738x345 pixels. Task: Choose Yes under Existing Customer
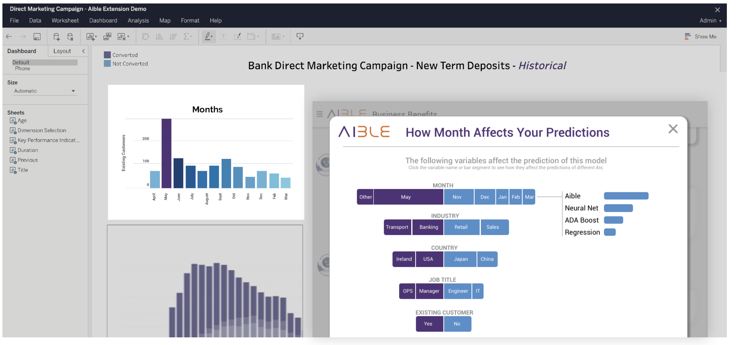(x=429, y=324)
